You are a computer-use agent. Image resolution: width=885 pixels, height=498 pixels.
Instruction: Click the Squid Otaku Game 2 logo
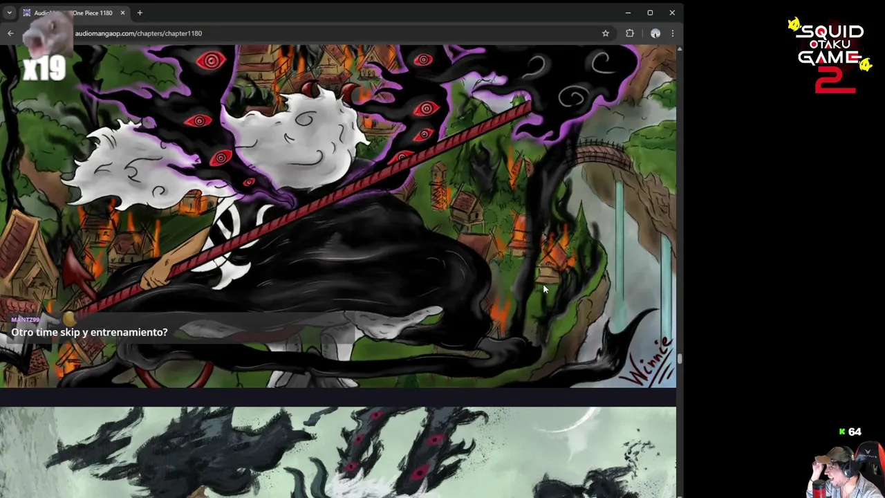[830, 57]
